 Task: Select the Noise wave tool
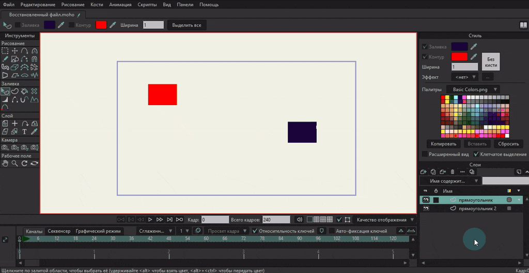click(34, 75)
